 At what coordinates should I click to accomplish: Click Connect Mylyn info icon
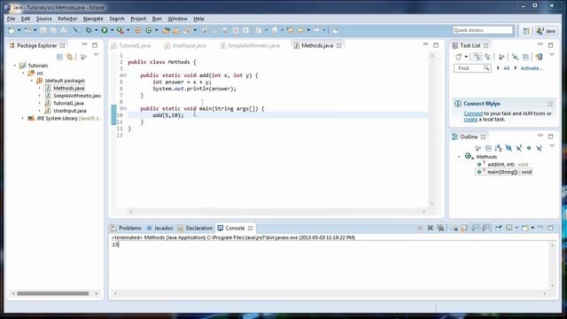pos(458,104)
